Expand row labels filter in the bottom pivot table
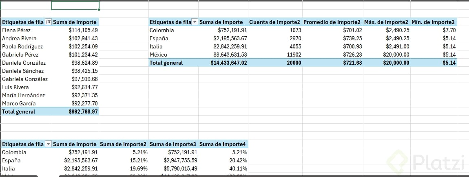 pyautogui.click(x=49, y=144)
